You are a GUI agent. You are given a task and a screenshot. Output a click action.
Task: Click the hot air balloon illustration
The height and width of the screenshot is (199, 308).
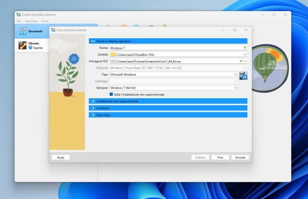[270, 68]
